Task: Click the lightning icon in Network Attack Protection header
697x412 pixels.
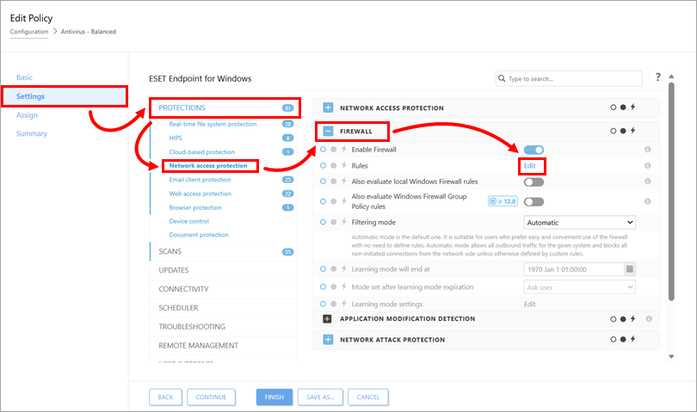Action: click(633, 340)
